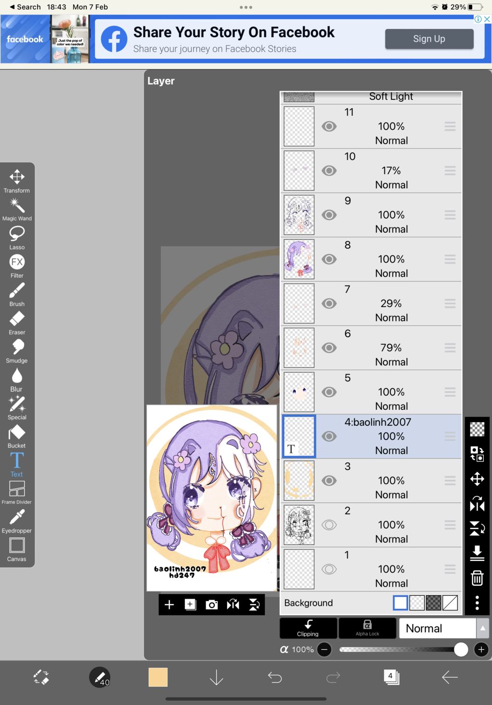492x705 pixels.
Task: Expand blend mode list arrow
Action: tap(483, 628)
